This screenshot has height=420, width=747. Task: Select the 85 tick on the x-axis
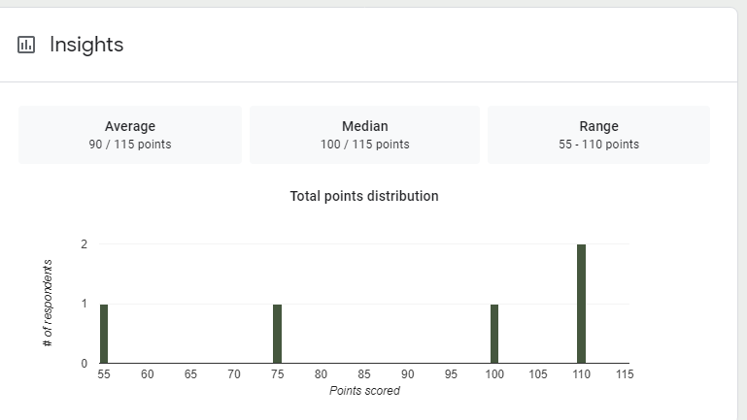point(364,373)
